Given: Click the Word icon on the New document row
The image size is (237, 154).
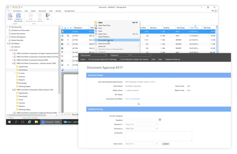Looking at the screenshot, I should (62, 40).
